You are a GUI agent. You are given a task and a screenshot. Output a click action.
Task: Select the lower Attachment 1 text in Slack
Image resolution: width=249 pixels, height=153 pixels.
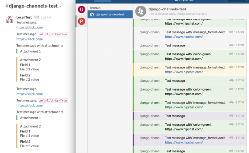30,118
